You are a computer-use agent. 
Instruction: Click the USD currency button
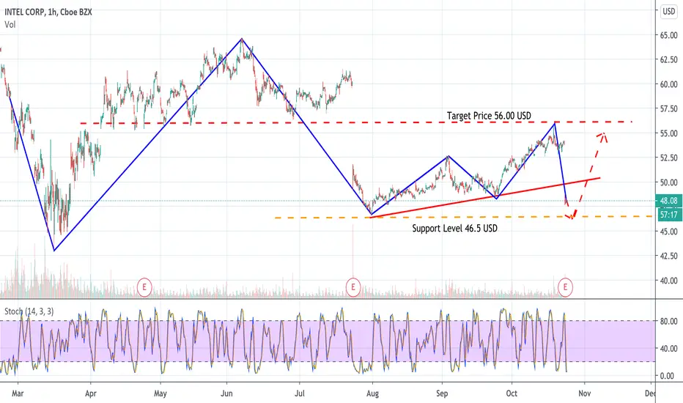pos(668,11)
